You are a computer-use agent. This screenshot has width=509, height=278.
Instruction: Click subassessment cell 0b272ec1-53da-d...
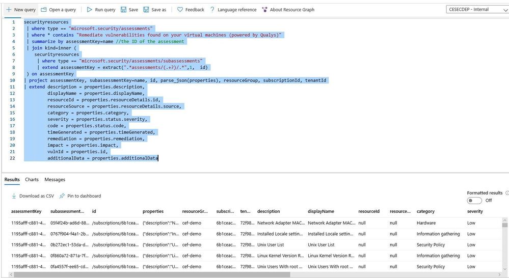(x=69, y=245)
